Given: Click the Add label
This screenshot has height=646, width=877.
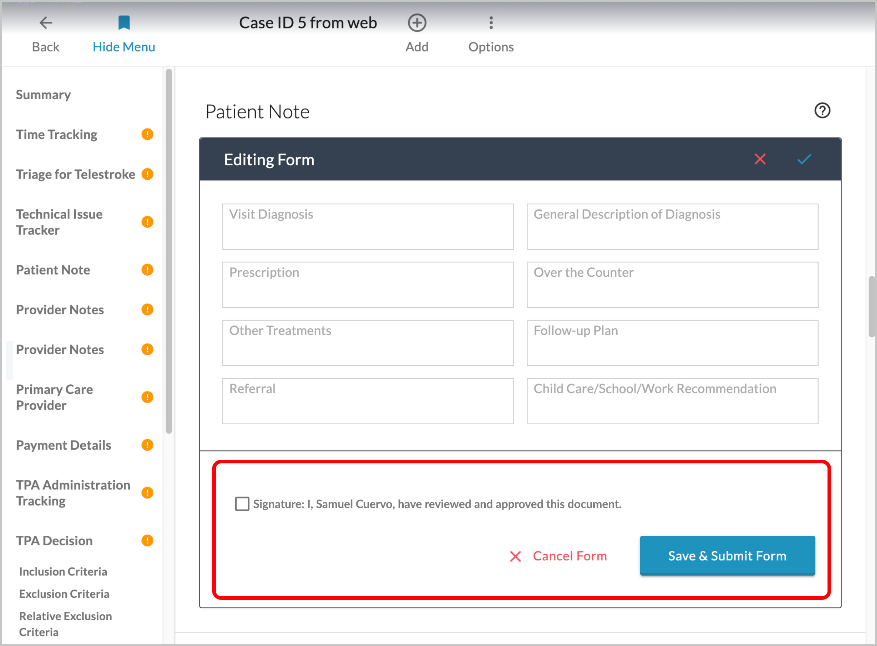Looking at the screenshot, I should pos(417,47).
